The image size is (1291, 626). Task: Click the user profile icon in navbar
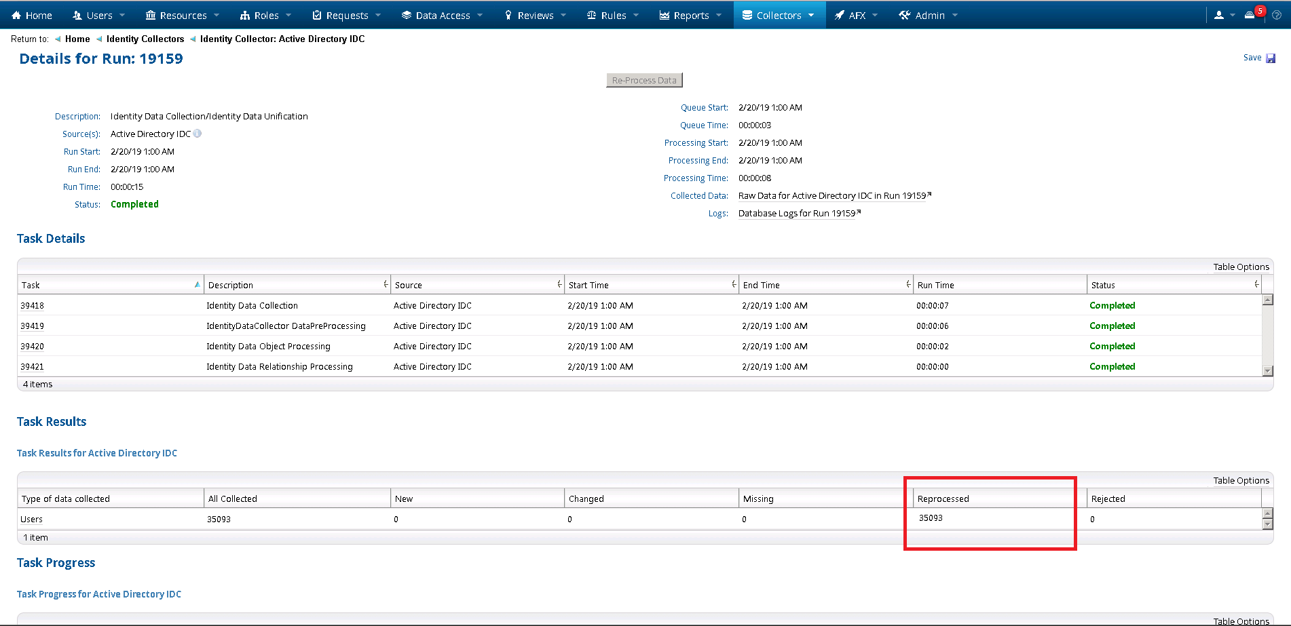(x=1219, y=15)
